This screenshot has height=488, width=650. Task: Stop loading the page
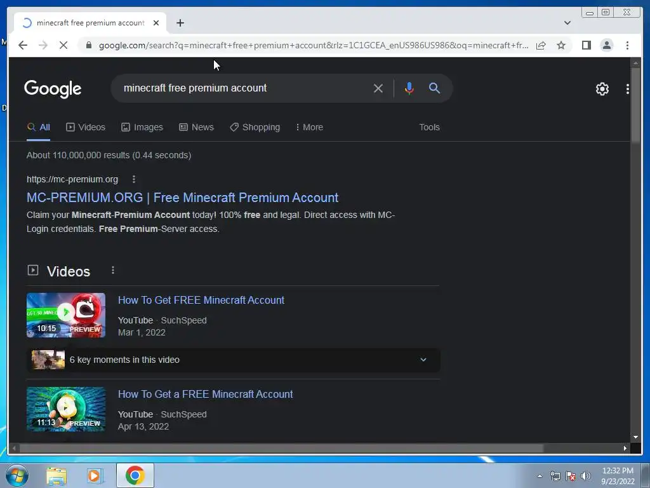click(x=63, y=45)
